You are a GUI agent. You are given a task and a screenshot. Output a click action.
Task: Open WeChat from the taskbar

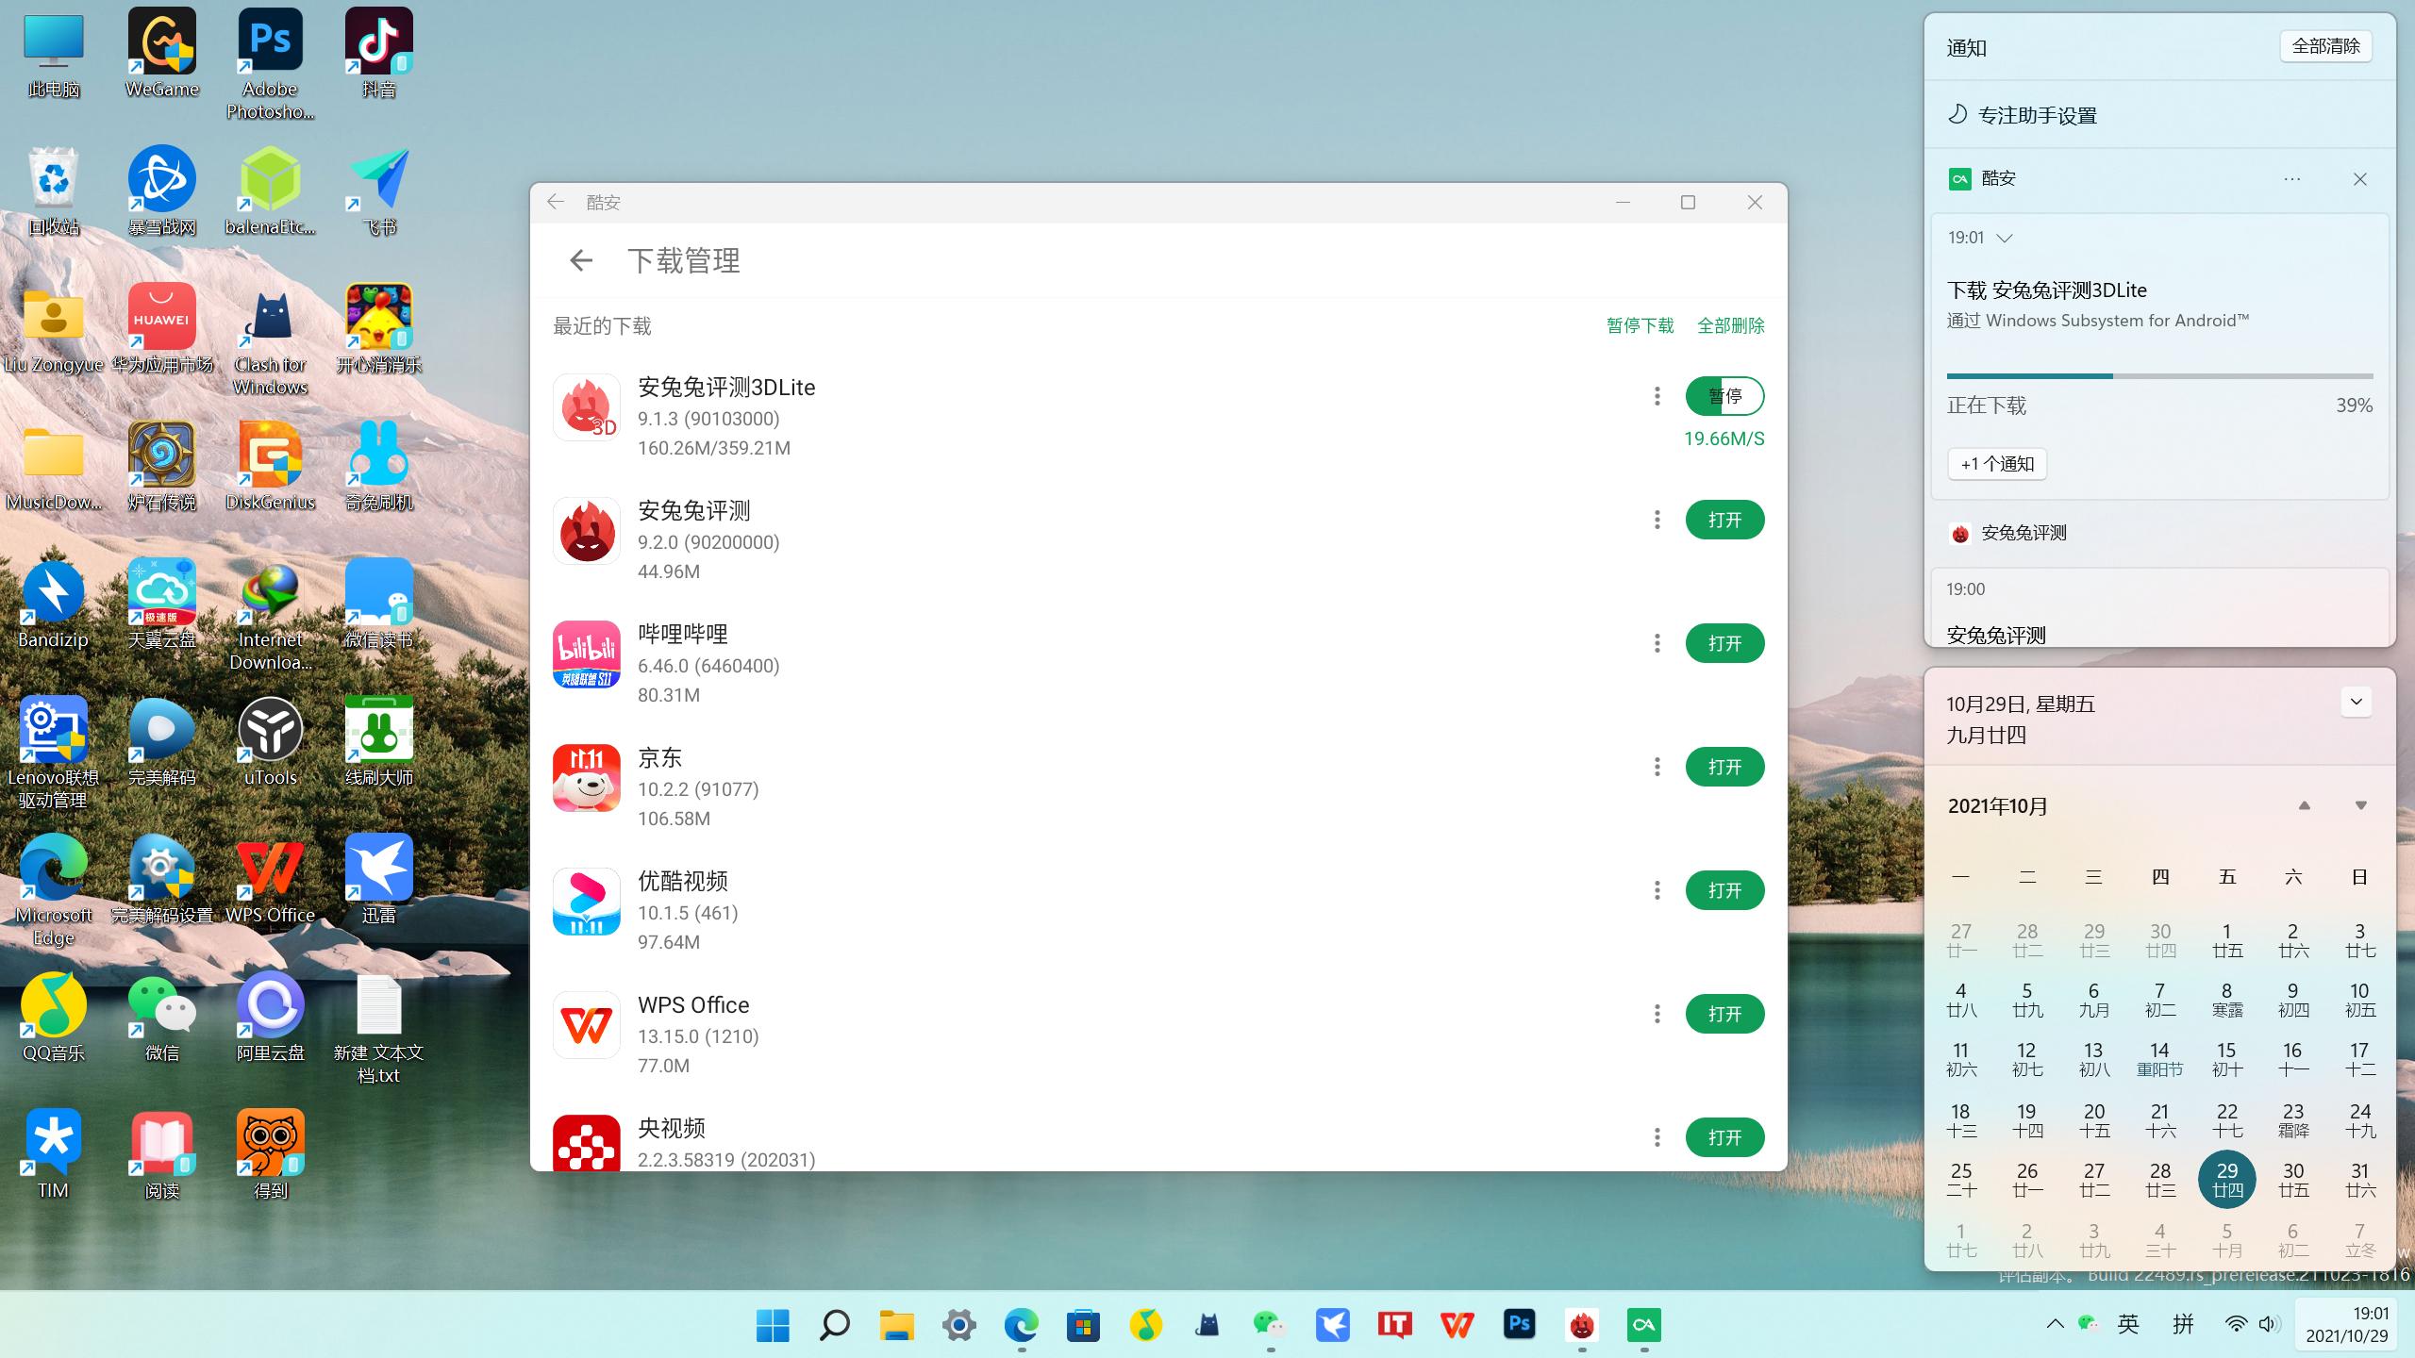[x=1269, y=1323]
